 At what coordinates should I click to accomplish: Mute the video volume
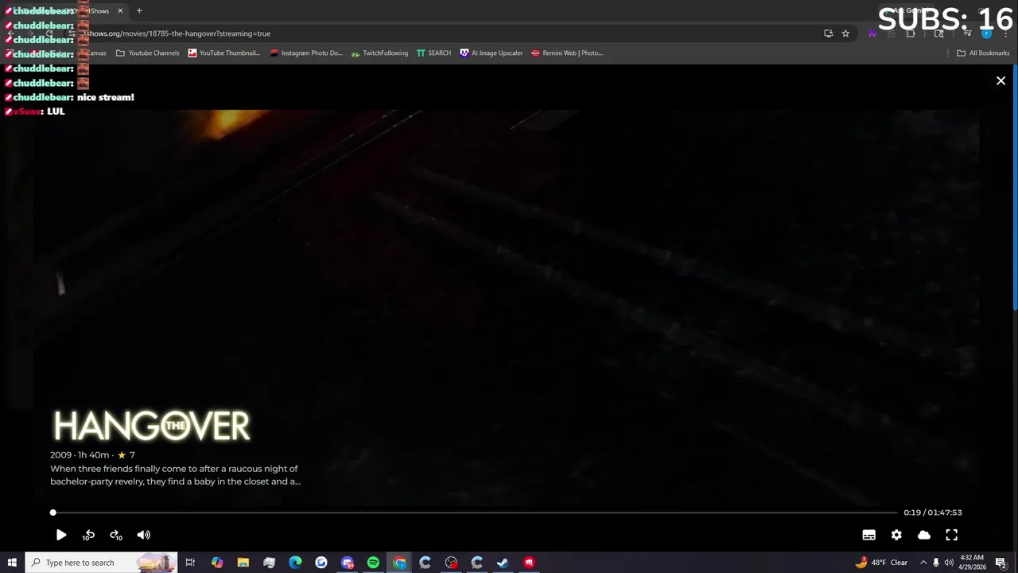pos(144,535)
